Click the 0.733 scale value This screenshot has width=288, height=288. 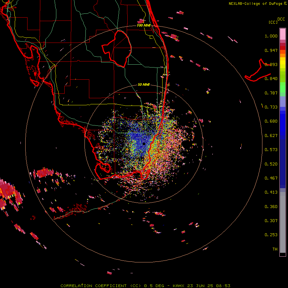[271, 107]
